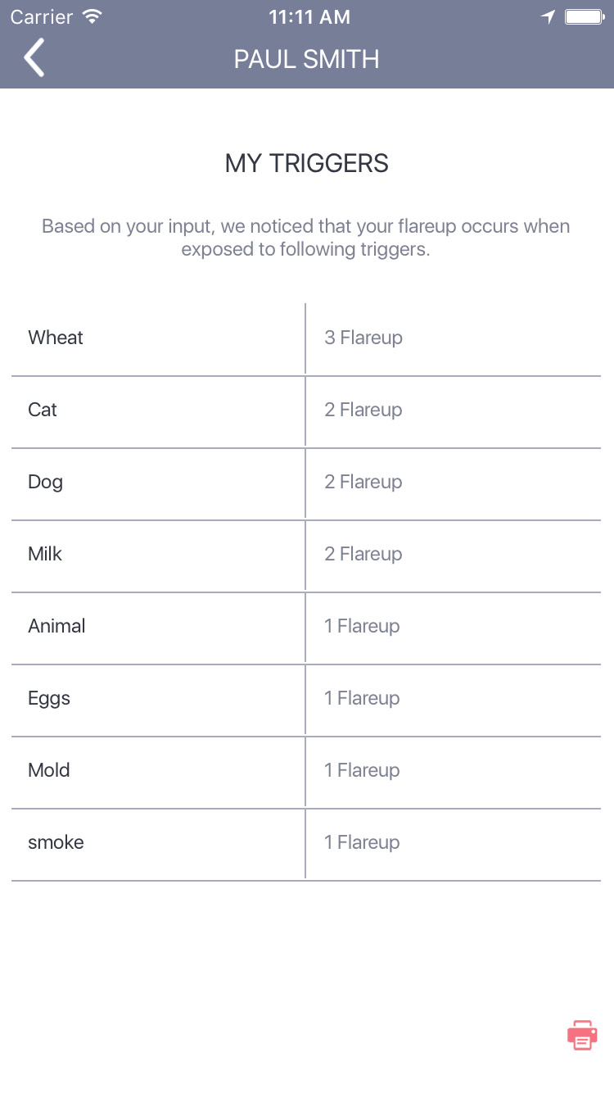Select the Dog trigger name
Viewport: 614px width, 1093px height.
point(45,482)
